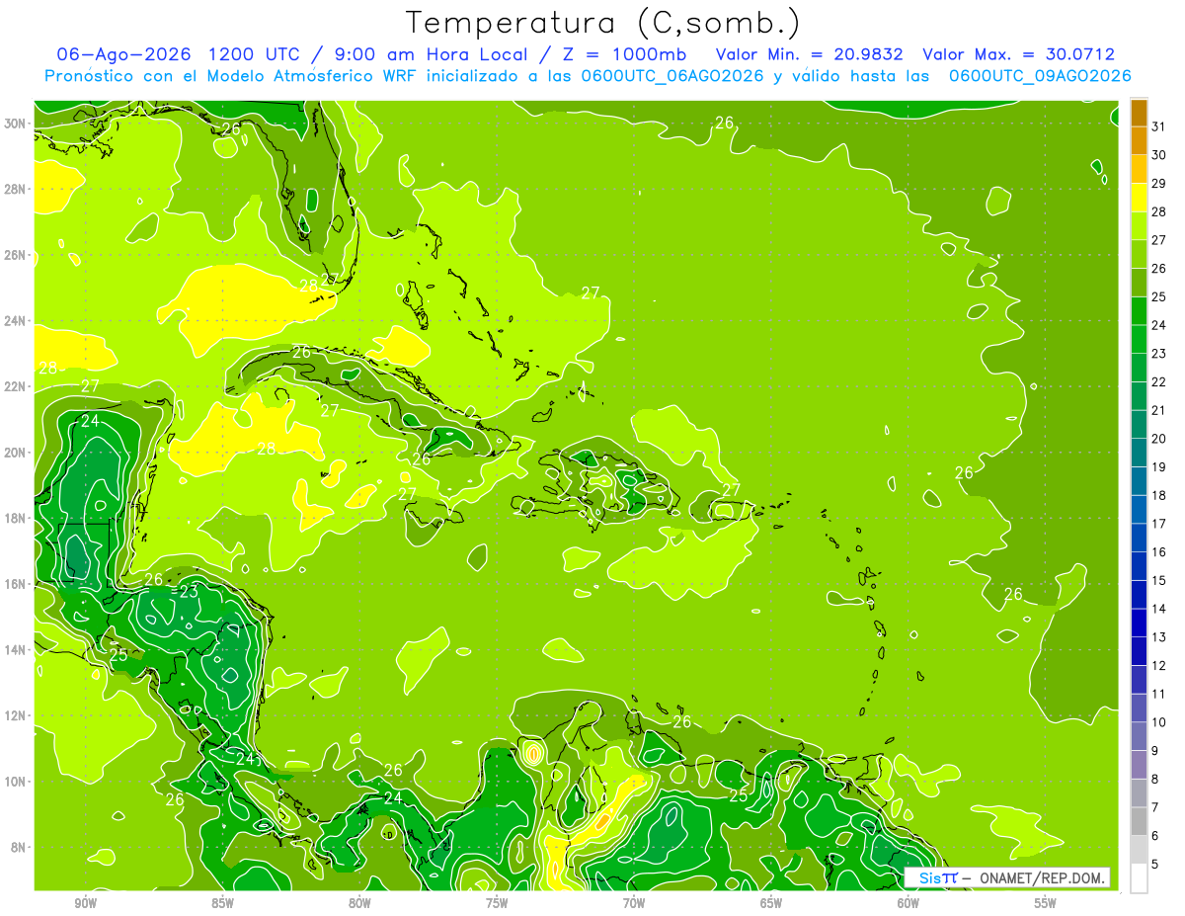Click the '60W' longitude axis label
1185x916 pixels.
908,904
